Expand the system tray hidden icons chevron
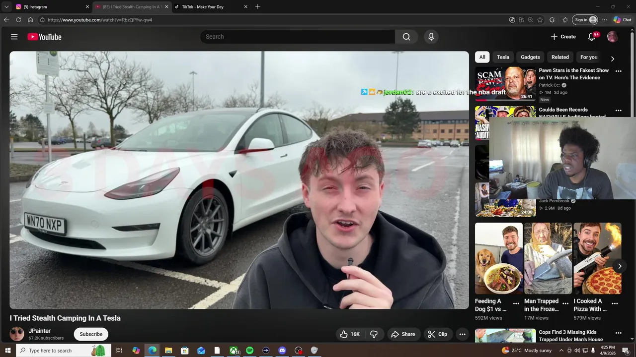This screenshot has width=636, height=357. [561, 351]
